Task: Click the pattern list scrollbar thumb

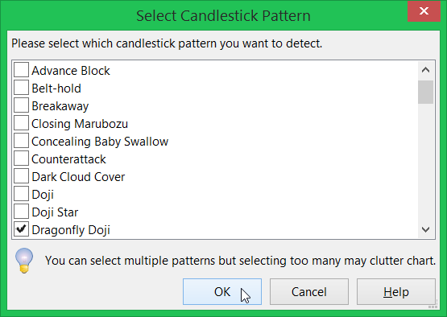Action: click(x=425, y=92)
